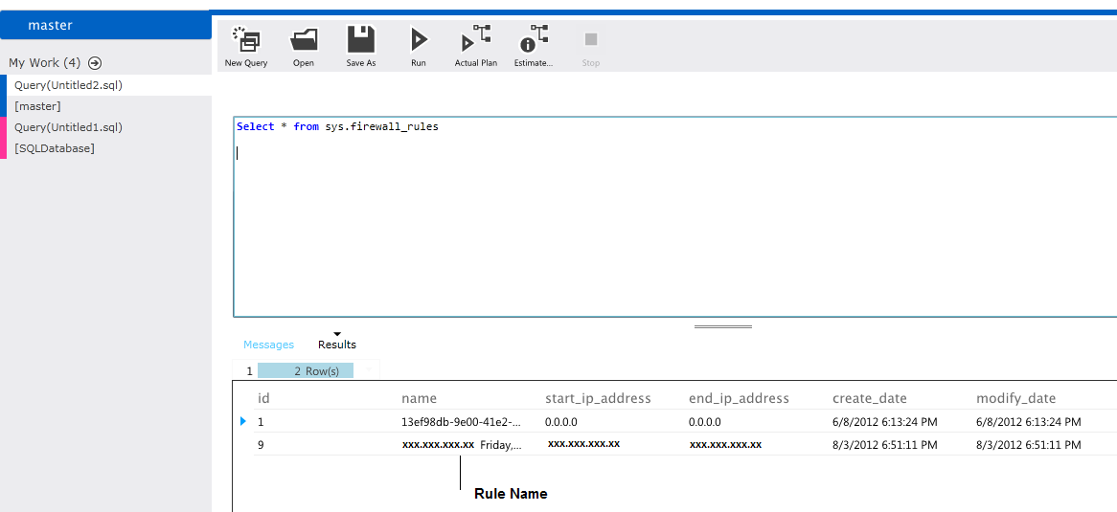Click the Stop icon in the toolbar
This screenshot has width=1117, height=512.
[591, 40]
